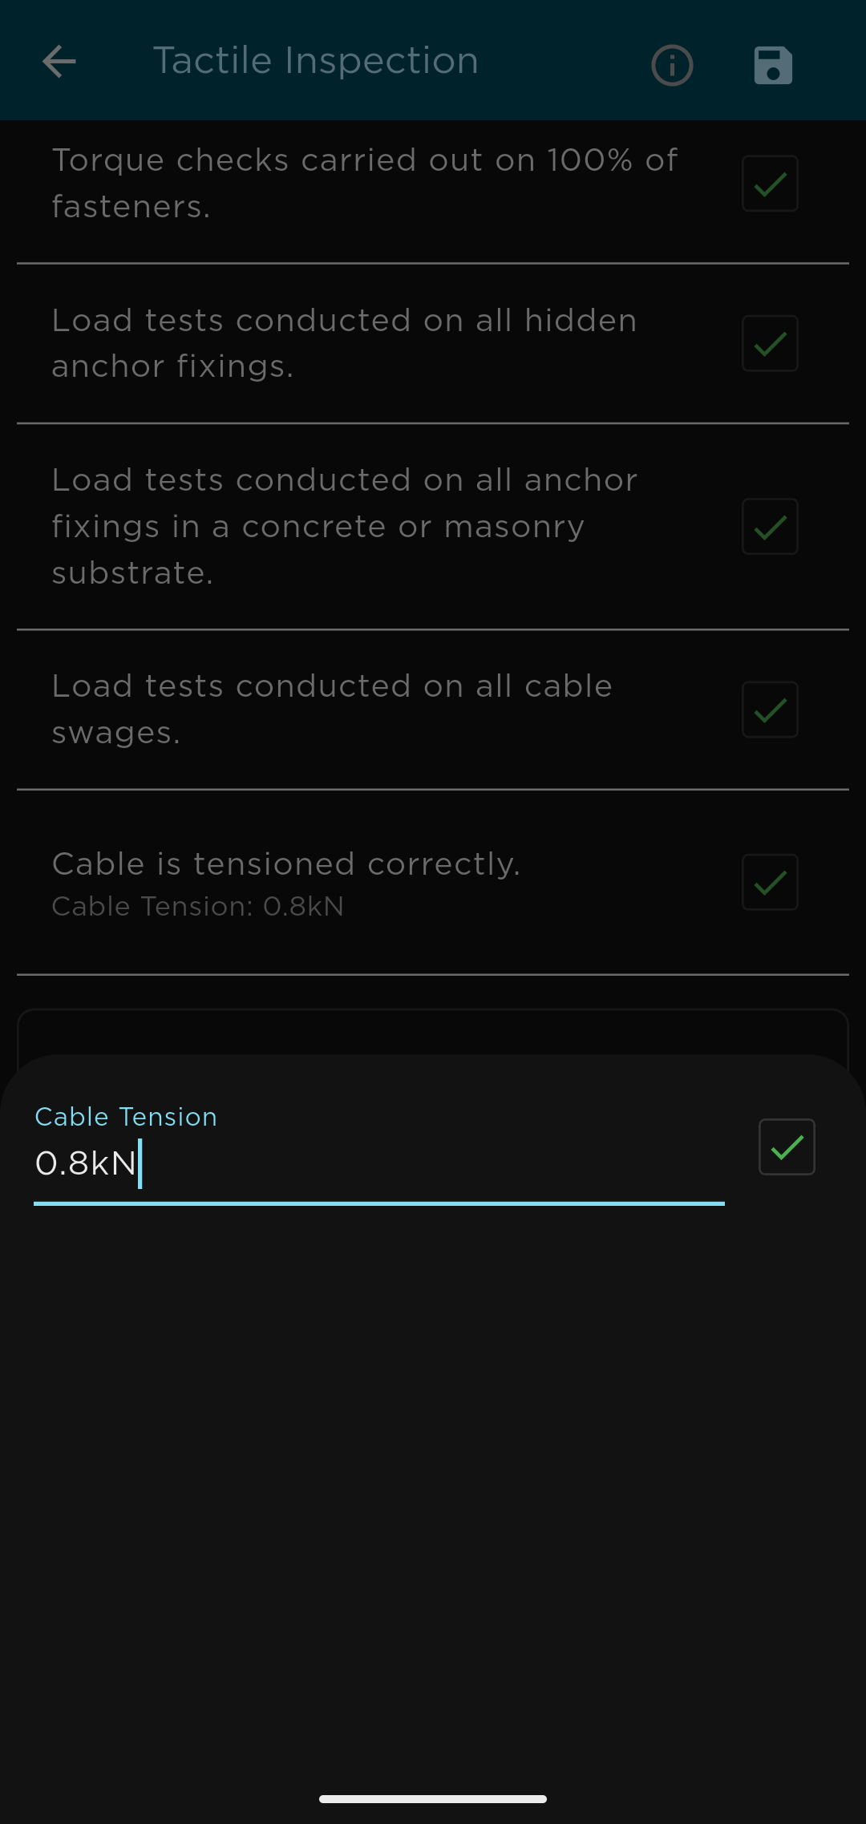Toggle the 'Cable is tensioned correctly' checkbox
This screenshot has width=866, height=1824.
coord(770,882)
